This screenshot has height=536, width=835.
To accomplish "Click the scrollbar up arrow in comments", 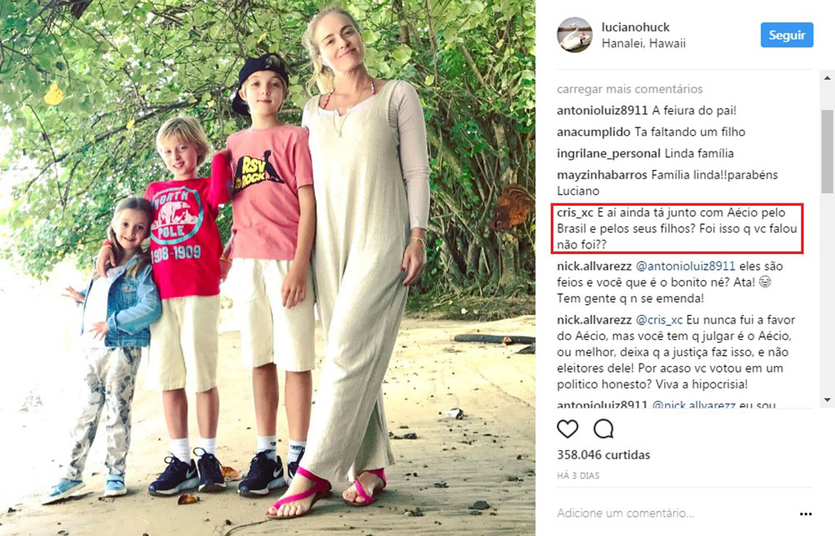I will coord(827,78).
